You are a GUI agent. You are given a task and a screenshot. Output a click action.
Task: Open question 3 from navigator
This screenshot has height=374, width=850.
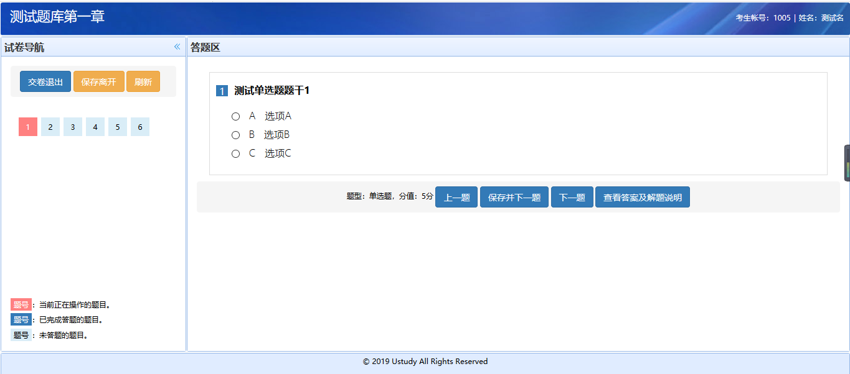(73, 127)
